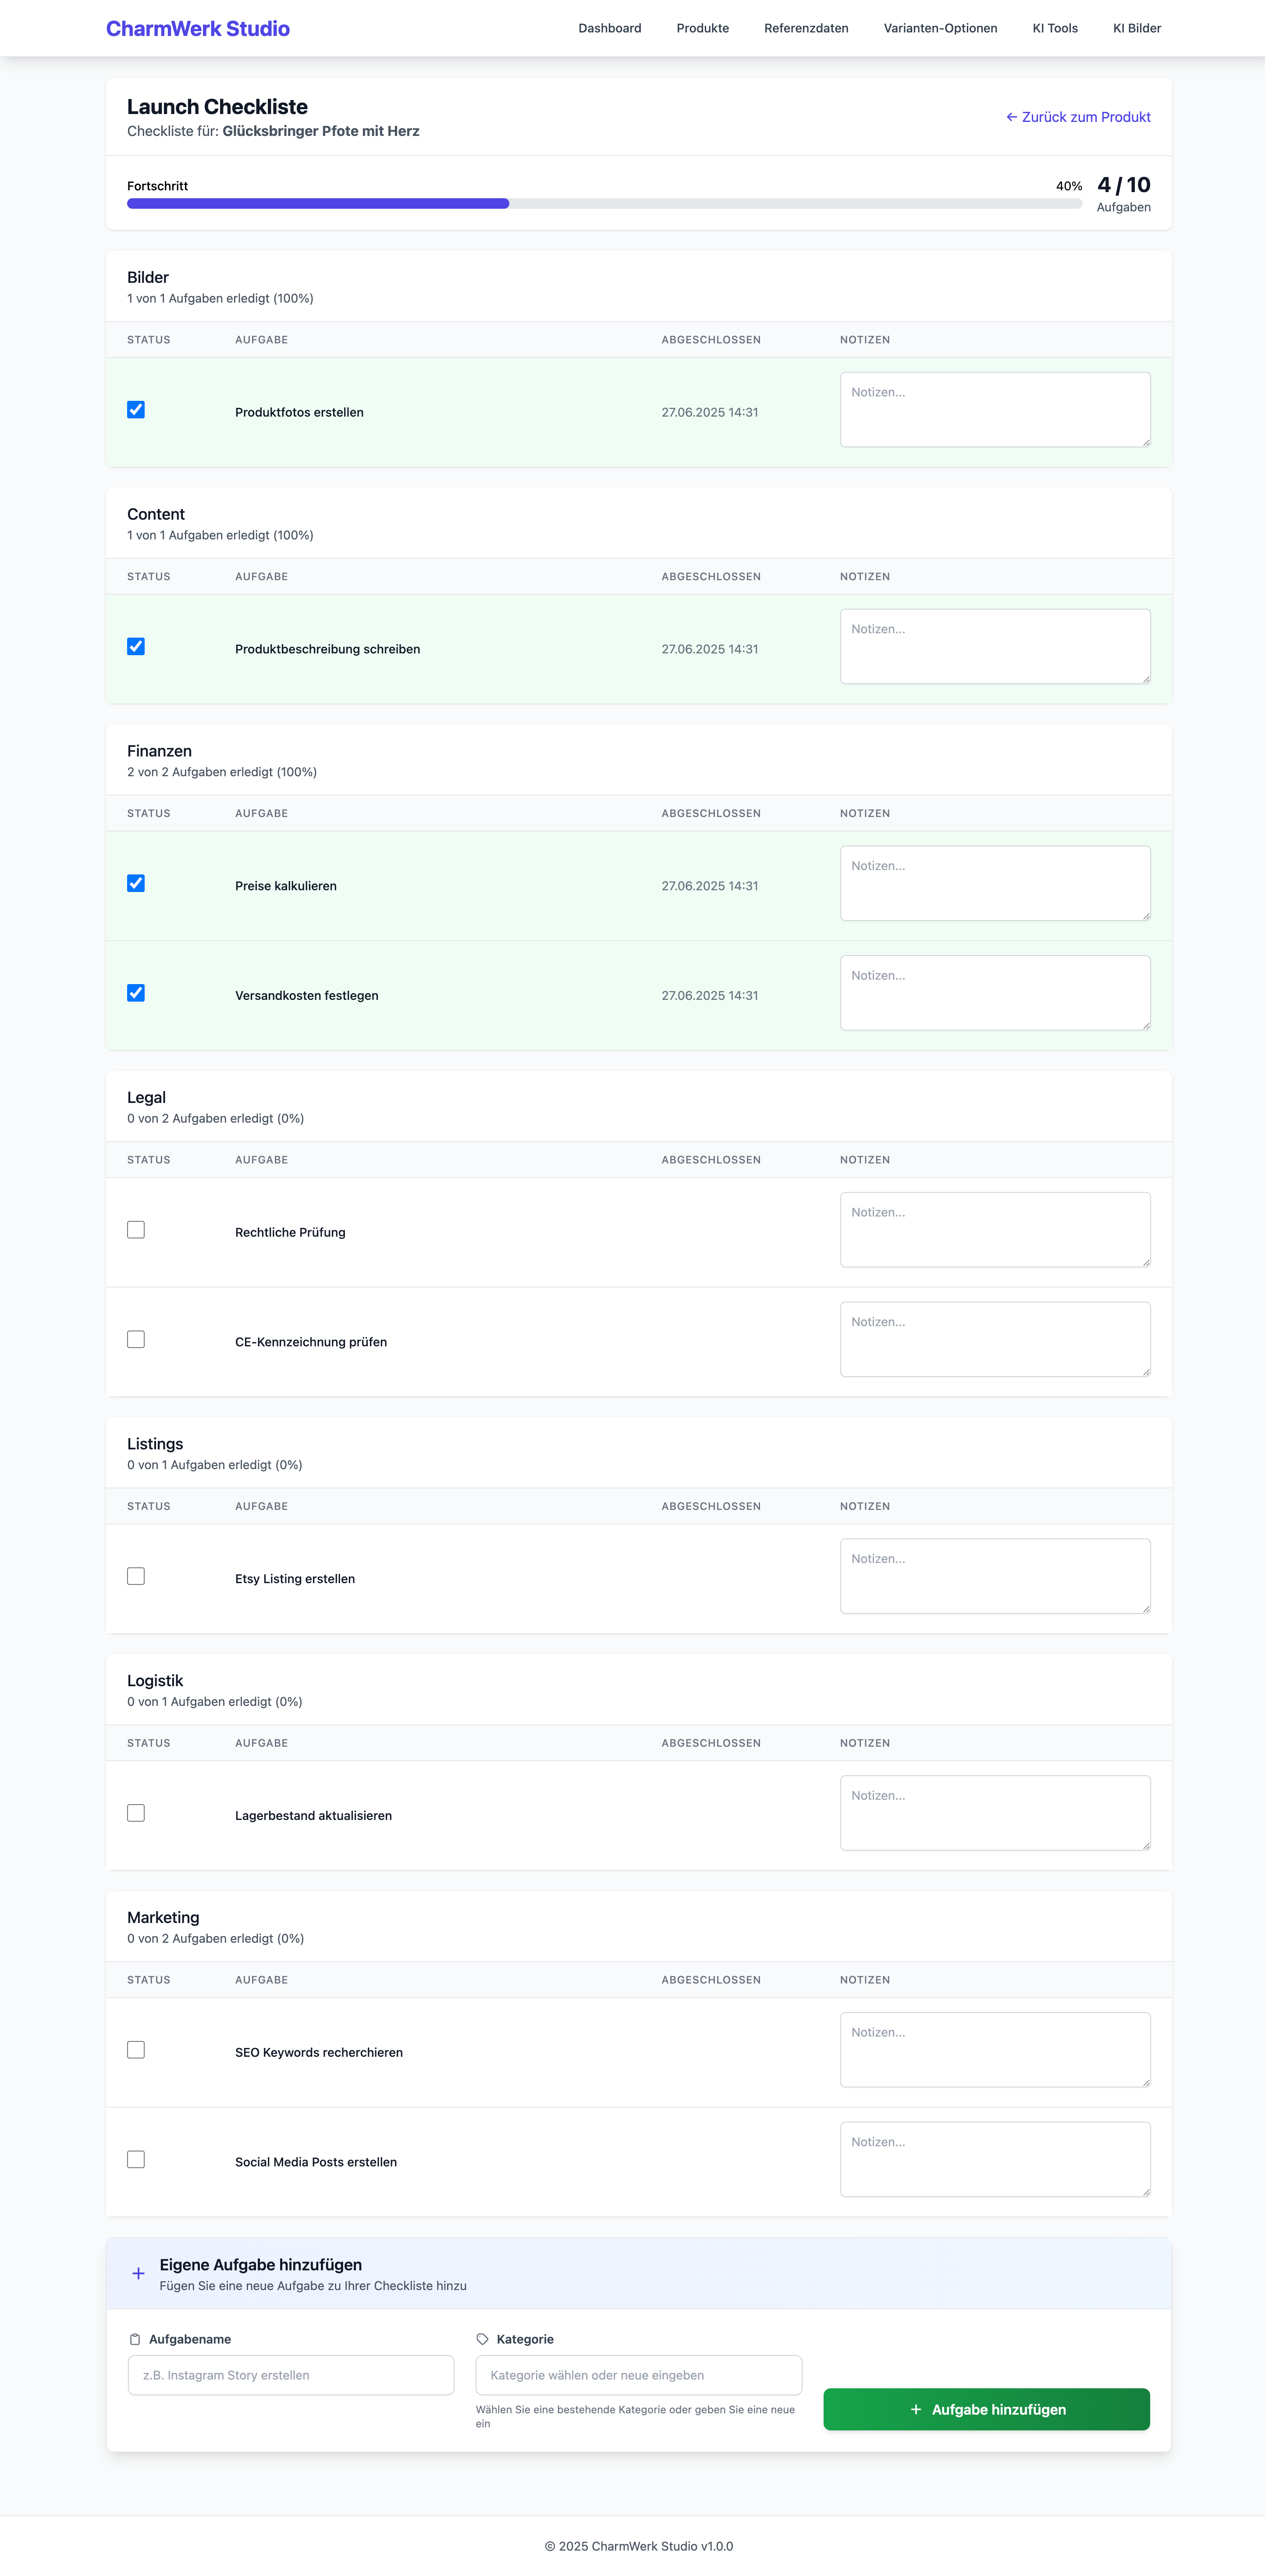Click '2 von 2 Aufgaben erledigt (100%)'

click(222, 772)
